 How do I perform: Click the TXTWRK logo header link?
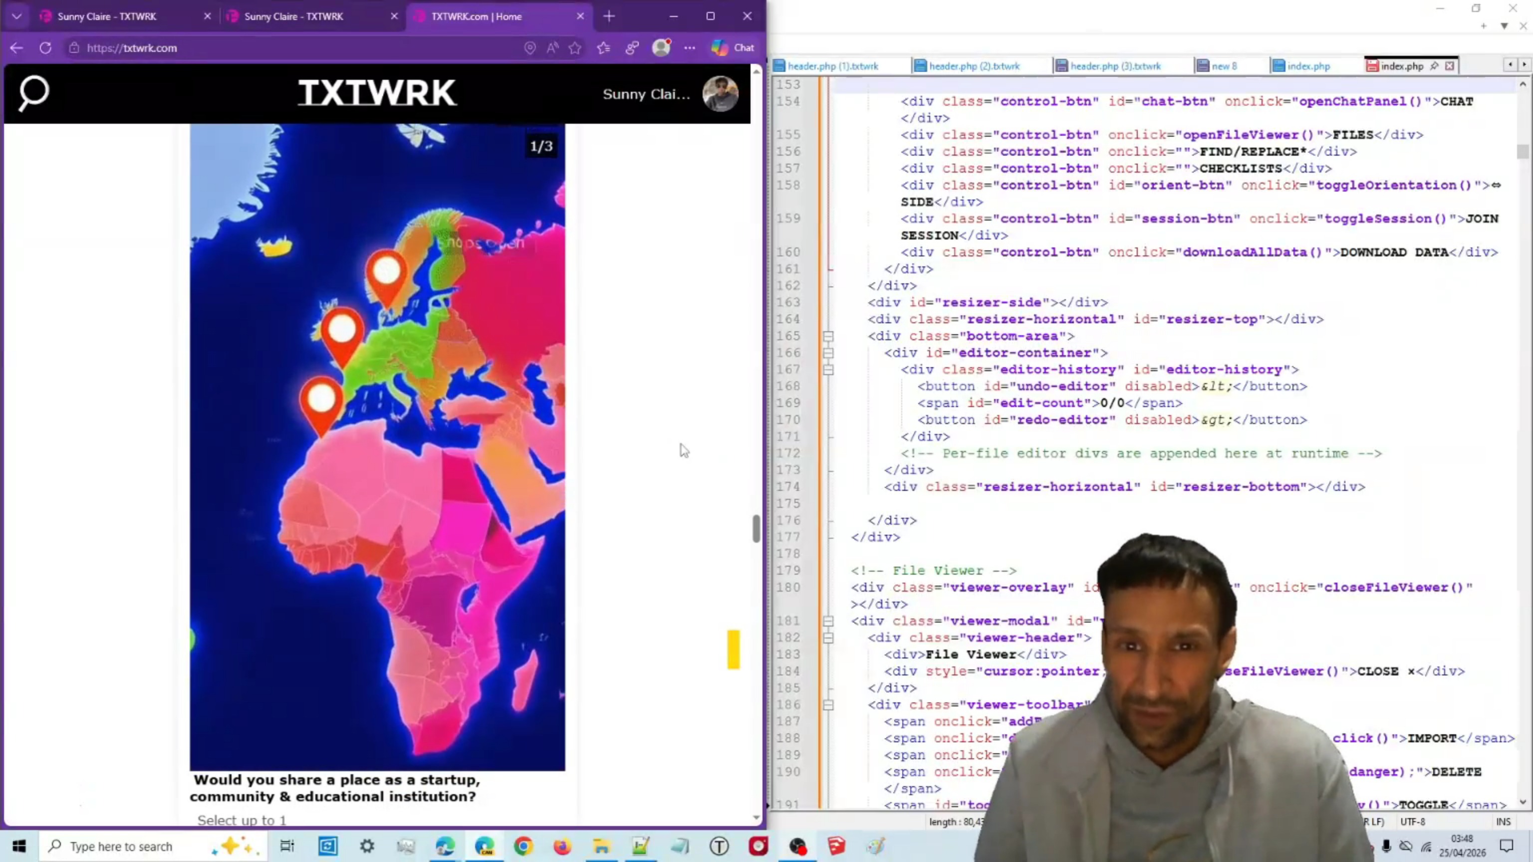[x=377, y=93]
